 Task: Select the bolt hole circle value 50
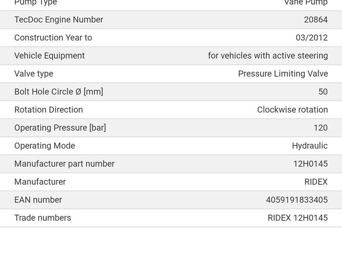pyautogui.click(x=323, y=92)
